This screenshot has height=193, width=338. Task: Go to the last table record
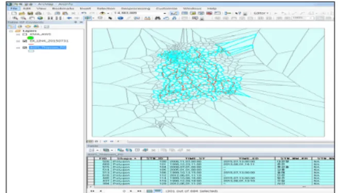pos(139,191)
